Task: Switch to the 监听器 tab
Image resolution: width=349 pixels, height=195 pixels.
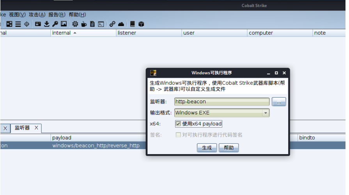Action: pos(22,128)
